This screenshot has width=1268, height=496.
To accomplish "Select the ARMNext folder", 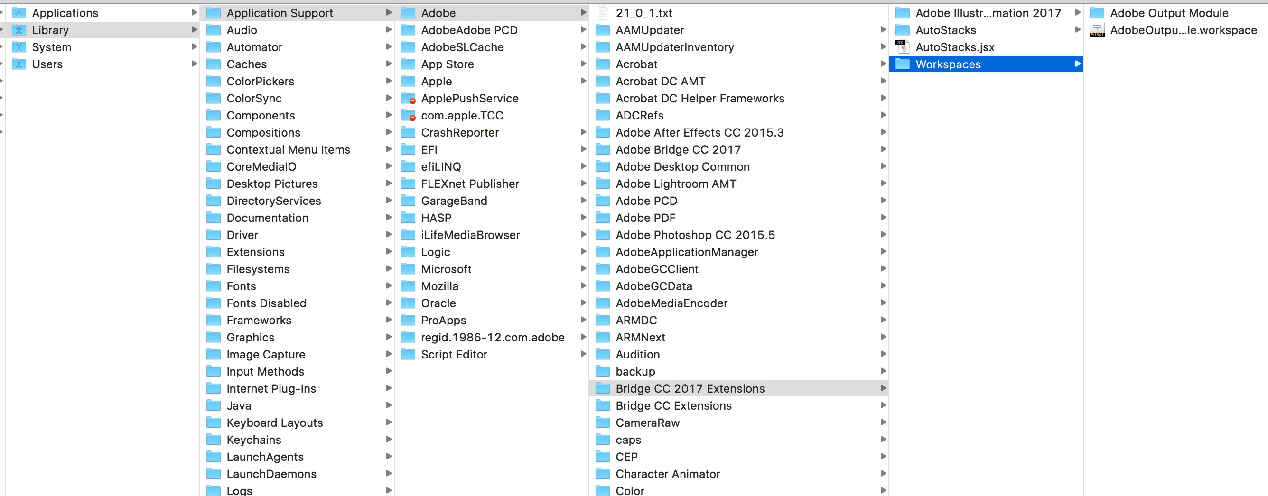I will [x=740, y=338].
